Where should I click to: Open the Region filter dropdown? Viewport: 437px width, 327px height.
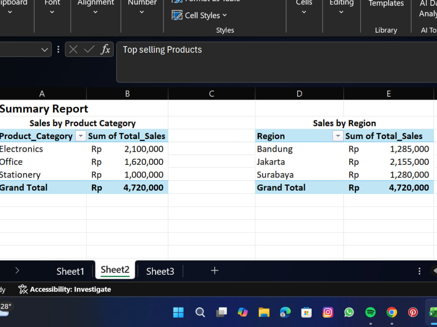point(338,136)
